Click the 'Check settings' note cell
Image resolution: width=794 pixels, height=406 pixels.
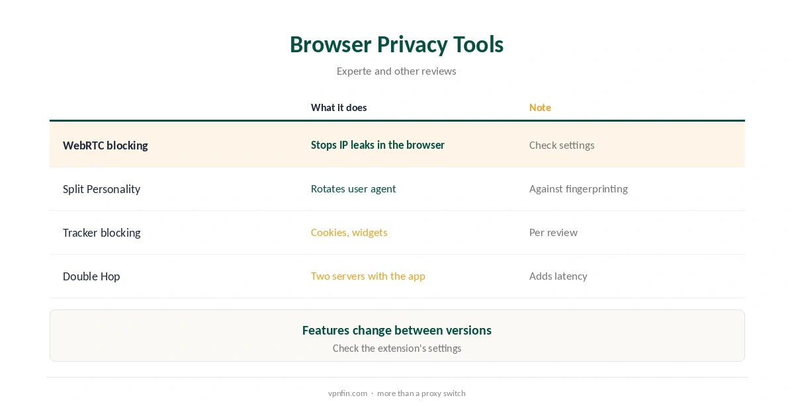562,145
